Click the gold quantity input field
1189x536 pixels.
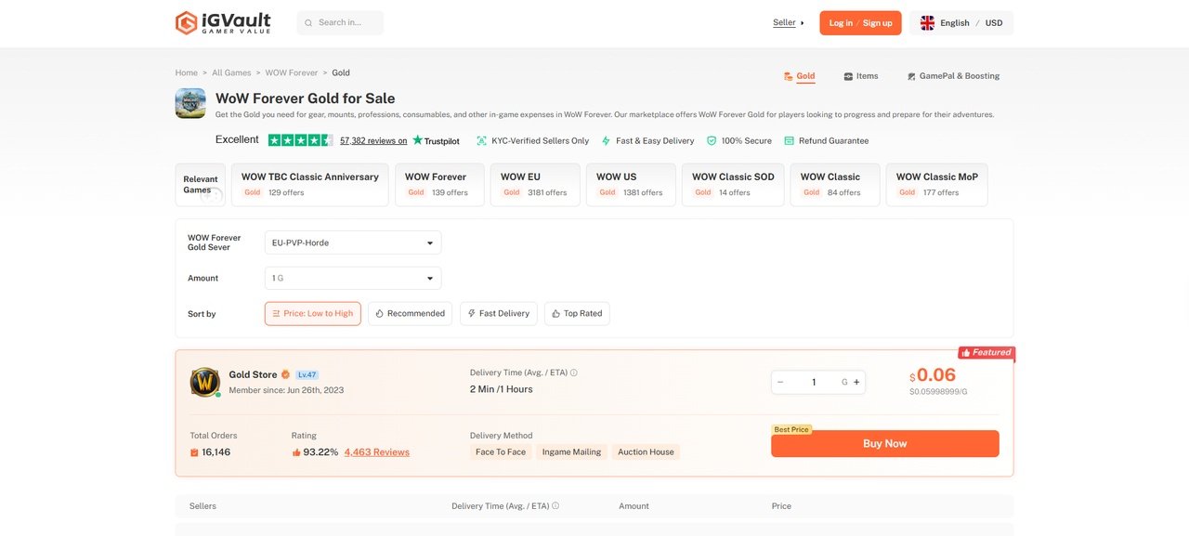(815, 382)
